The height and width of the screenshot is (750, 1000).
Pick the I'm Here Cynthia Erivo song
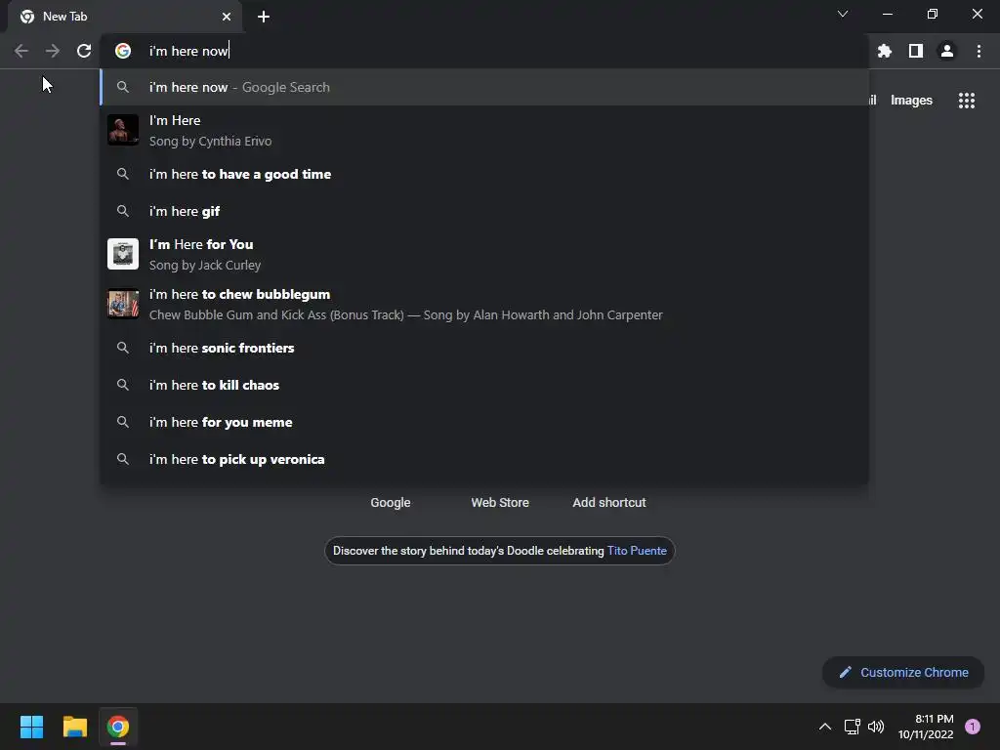[x=211, y=130]
